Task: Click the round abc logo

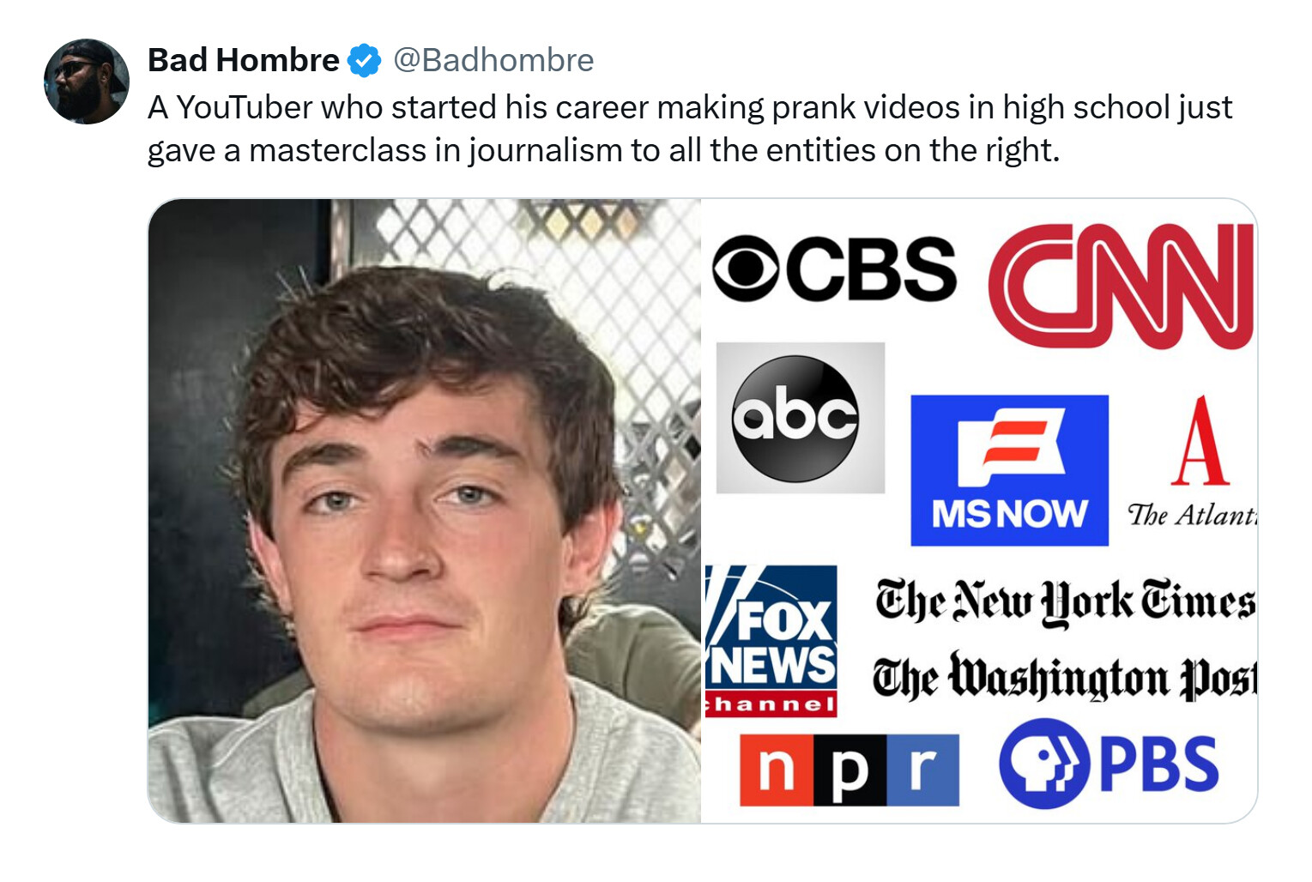Action: pos(795,418)
